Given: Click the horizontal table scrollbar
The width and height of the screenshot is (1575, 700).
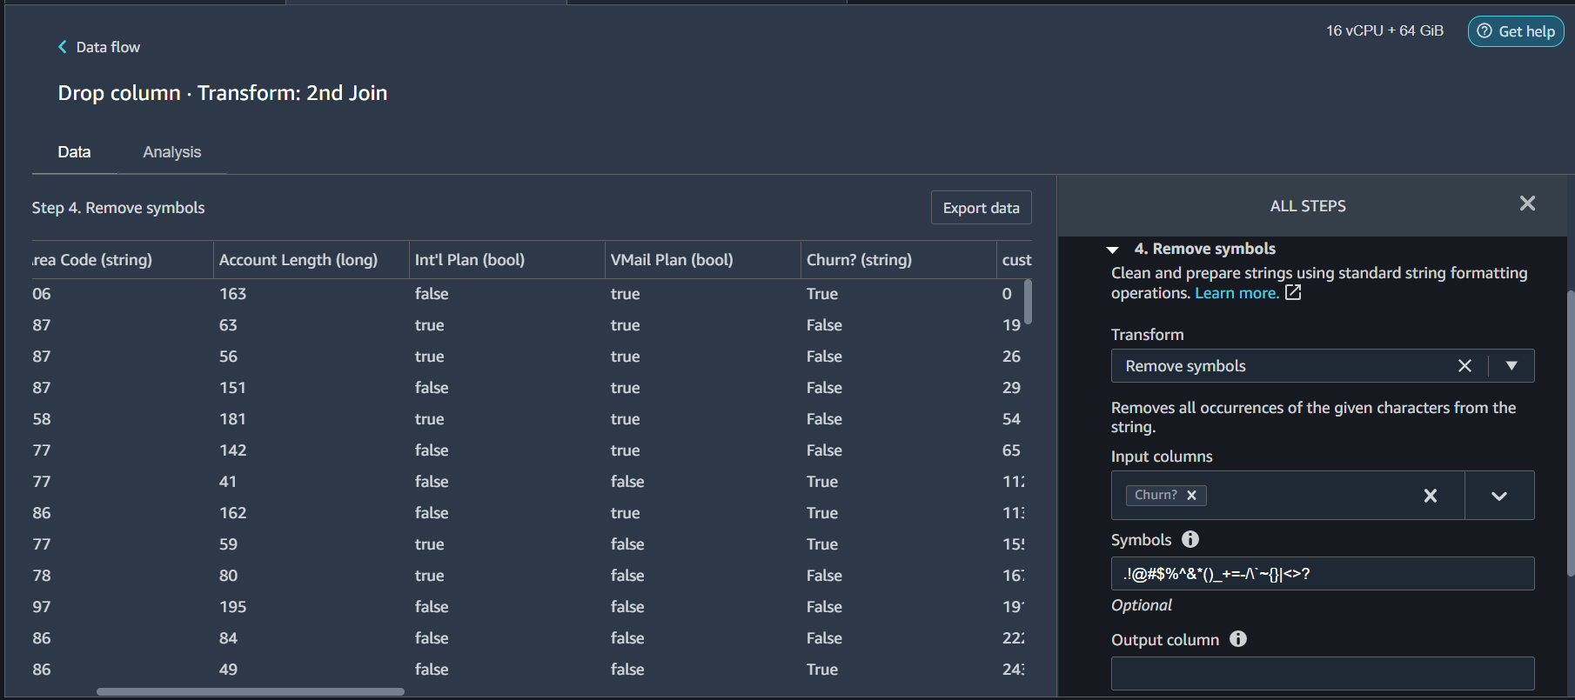Looking at the screenshot, I should 251,692.
